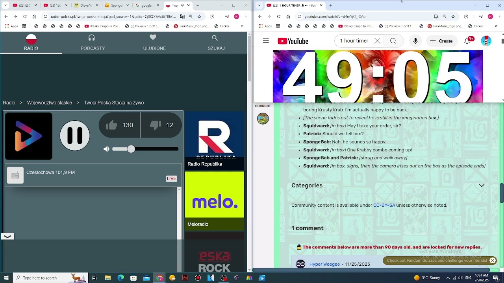Select the Czestochowa 101,9 FM frequency icon
Screen dimensions: 504x283
pyautogui.click(x=15, y=175)
